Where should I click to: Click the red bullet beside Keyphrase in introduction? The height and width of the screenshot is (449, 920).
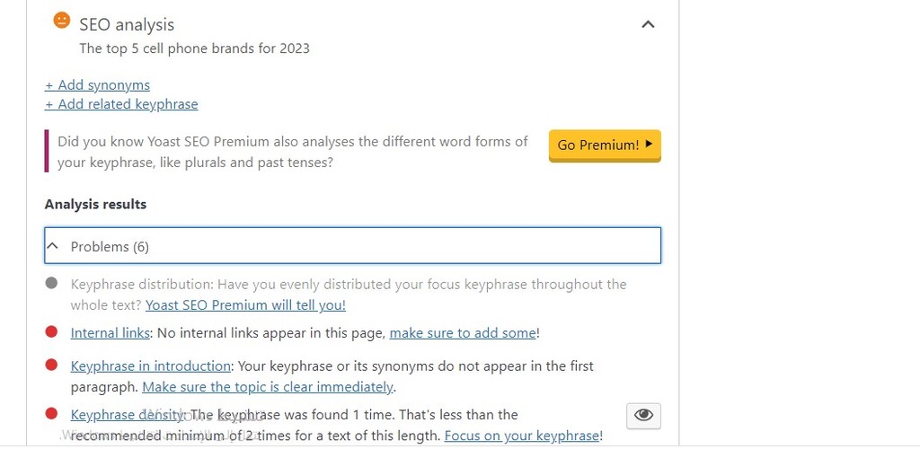point(51,365)
